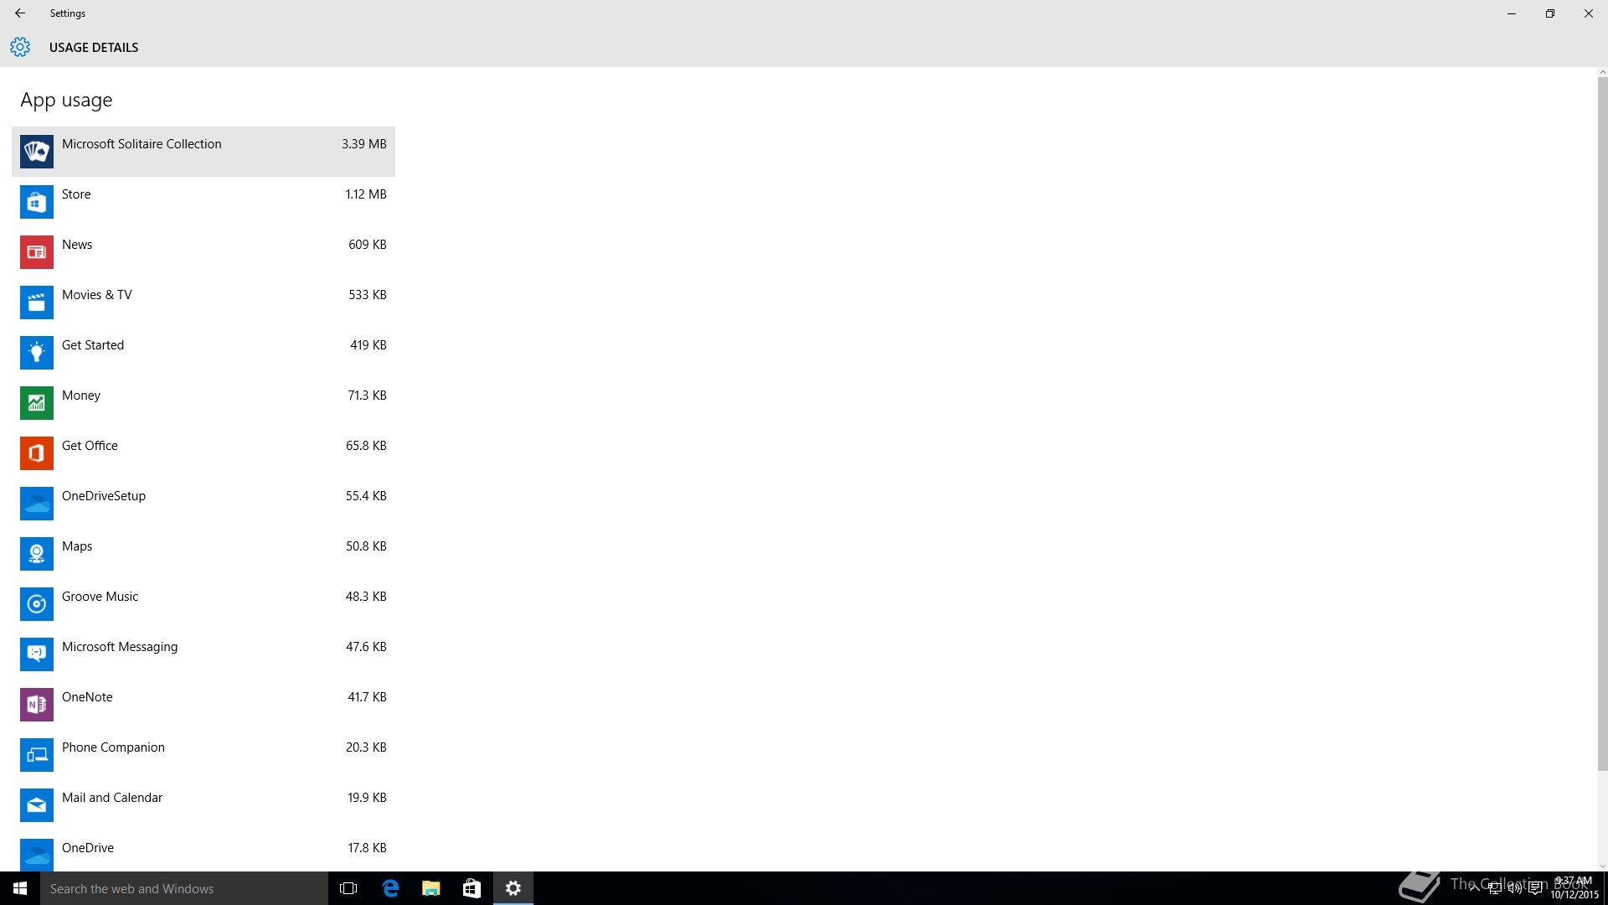Click the volume icon in system tray
The height and width of the screenshot is (905, 1608).
click(1514, 888)
